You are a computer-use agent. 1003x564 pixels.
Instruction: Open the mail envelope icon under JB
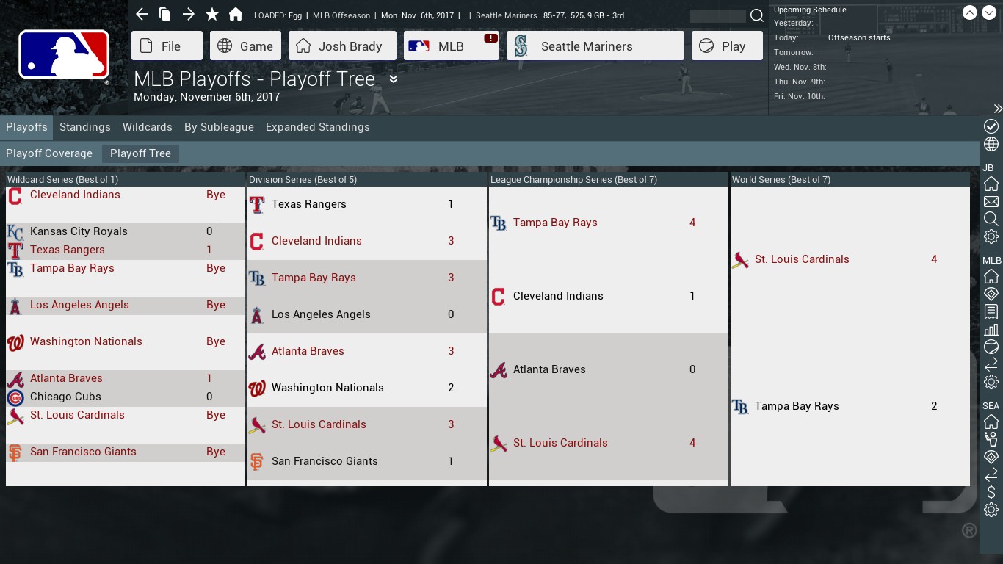pyautogui.click(x=991, y=201)
